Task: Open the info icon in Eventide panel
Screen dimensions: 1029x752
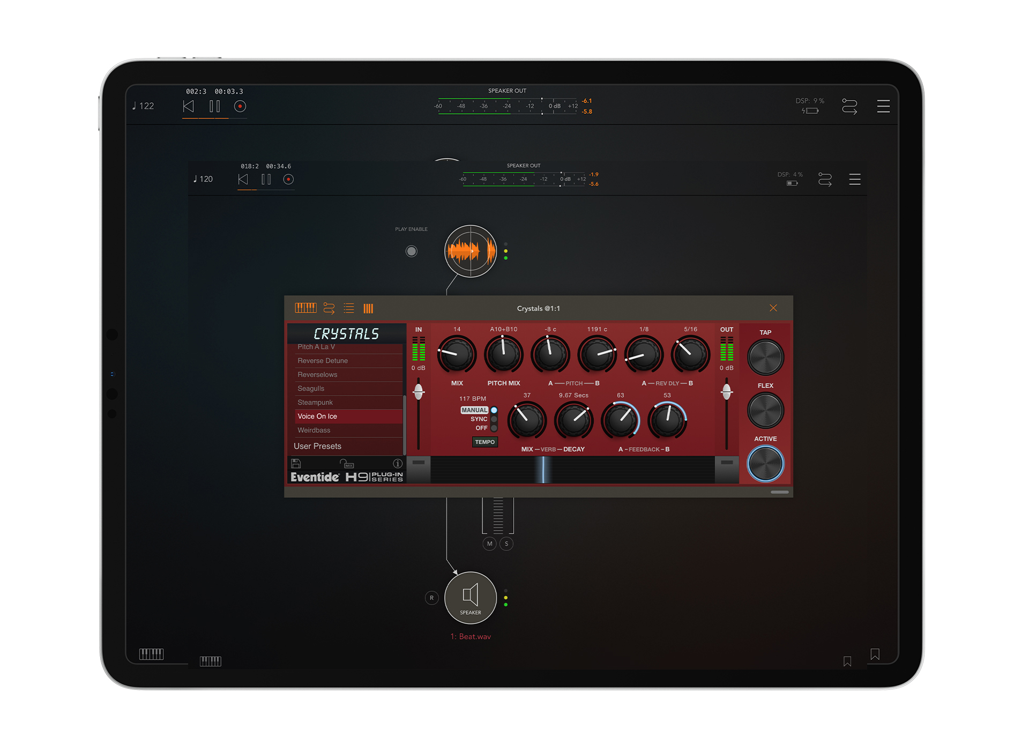Action: coord(398,463)
